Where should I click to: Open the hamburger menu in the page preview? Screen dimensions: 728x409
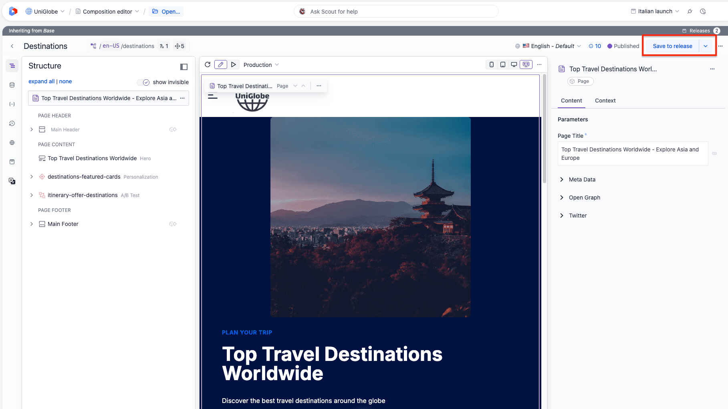(x=213, y=96)
